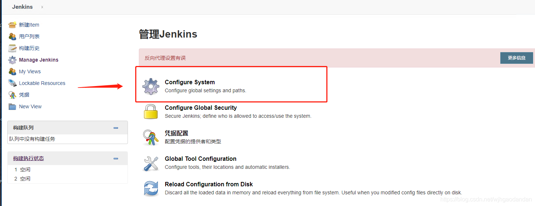Collapse the build executor status panel
This screenshot has width=535, height=206.
(116, 159)
